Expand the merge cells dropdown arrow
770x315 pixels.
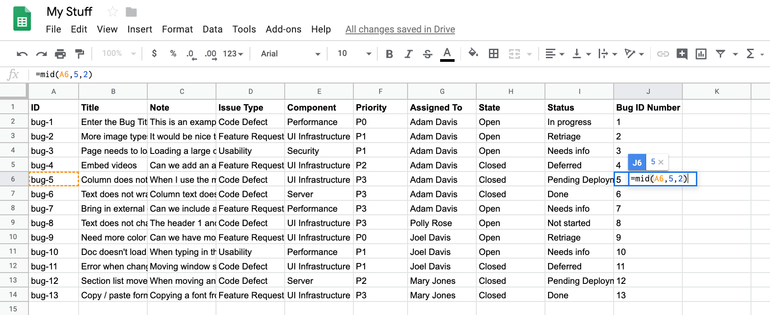[x=529, y=54]
